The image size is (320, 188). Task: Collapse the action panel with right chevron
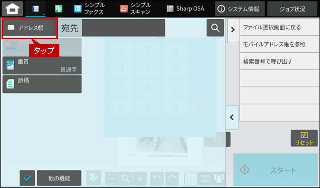[233, 30]
